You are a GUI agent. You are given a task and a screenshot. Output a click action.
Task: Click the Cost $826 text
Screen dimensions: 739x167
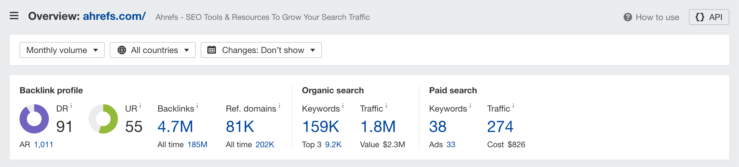(506, 144)
